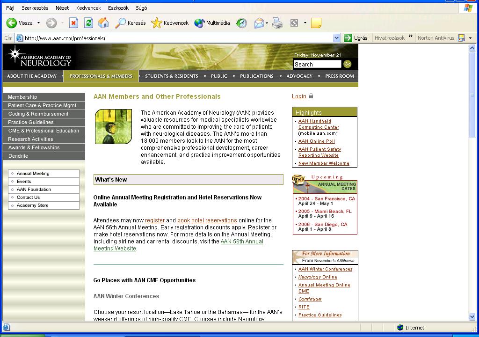Viewport: 479px width, 337px height.
Task: Open Multimédia globe button
Action: coord(199,23)
